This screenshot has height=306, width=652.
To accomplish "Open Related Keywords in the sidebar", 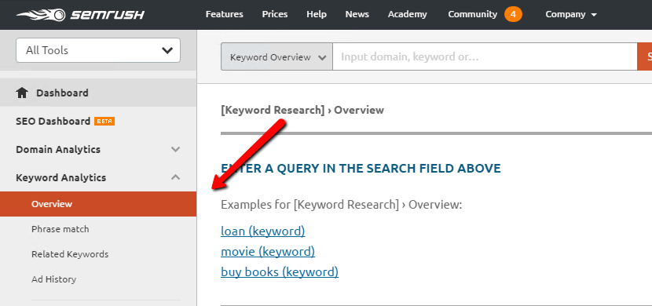I will (x=70, y=254).
